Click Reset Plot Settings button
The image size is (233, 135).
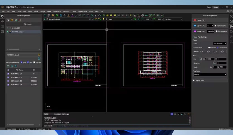tap(200, 37)
